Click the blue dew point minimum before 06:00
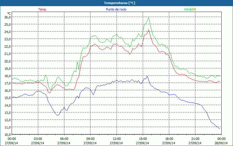 pyautogui.click(x=58, y=115)
